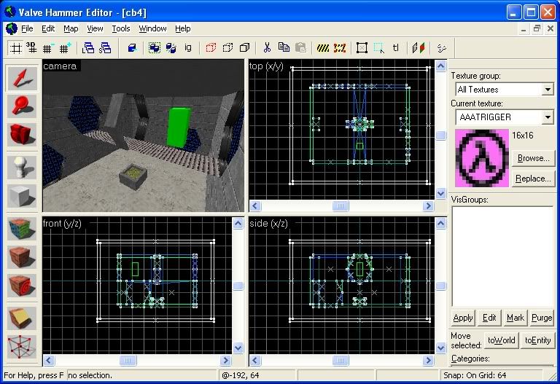Open the Window menu

(x=152, y=28)
